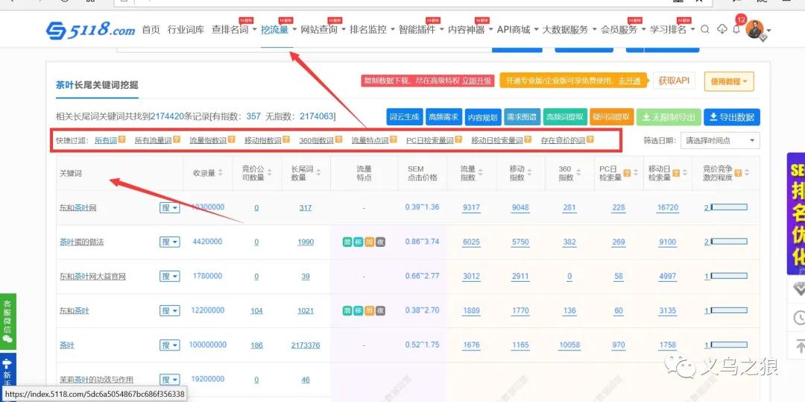The image size is (805, 402).
Task: Open the 行业词库 navigation item
Action: click(x=186, y=30)
